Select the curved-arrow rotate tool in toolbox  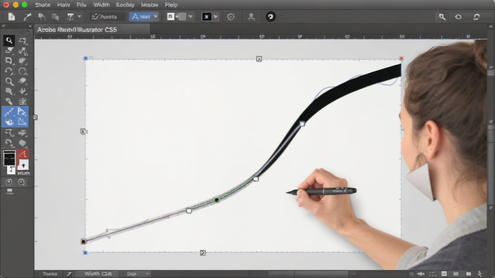[x=9, y=71]
